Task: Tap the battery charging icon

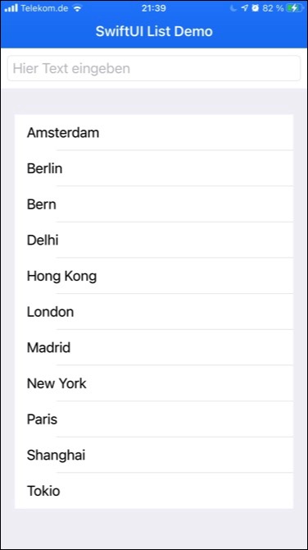Action: 295,8
